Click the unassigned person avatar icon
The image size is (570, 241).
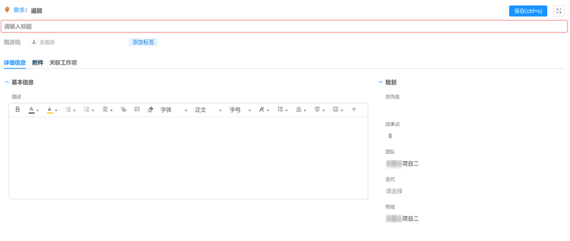pos(34,42)
